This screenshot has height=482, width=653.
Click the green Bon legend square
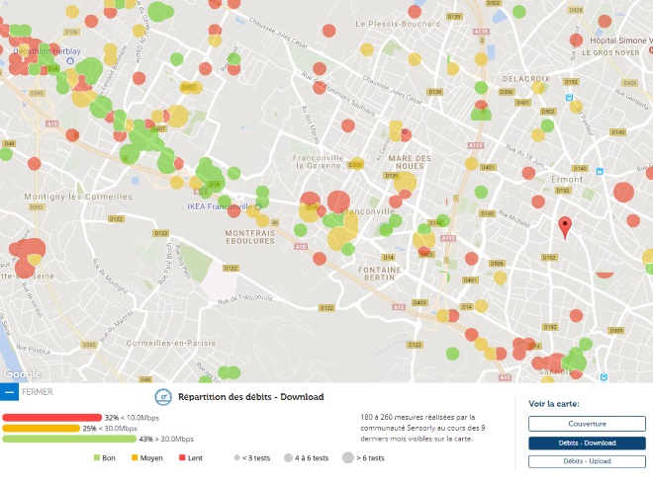pos(97,458)
